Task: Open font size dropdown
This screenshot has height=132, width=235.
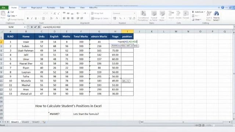Action: pyautogui.click(x=51, y=13)
